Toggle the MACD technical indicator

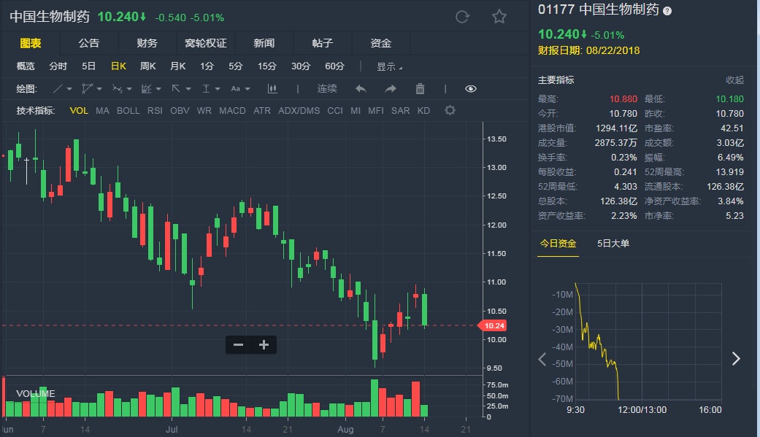(232, 111)
